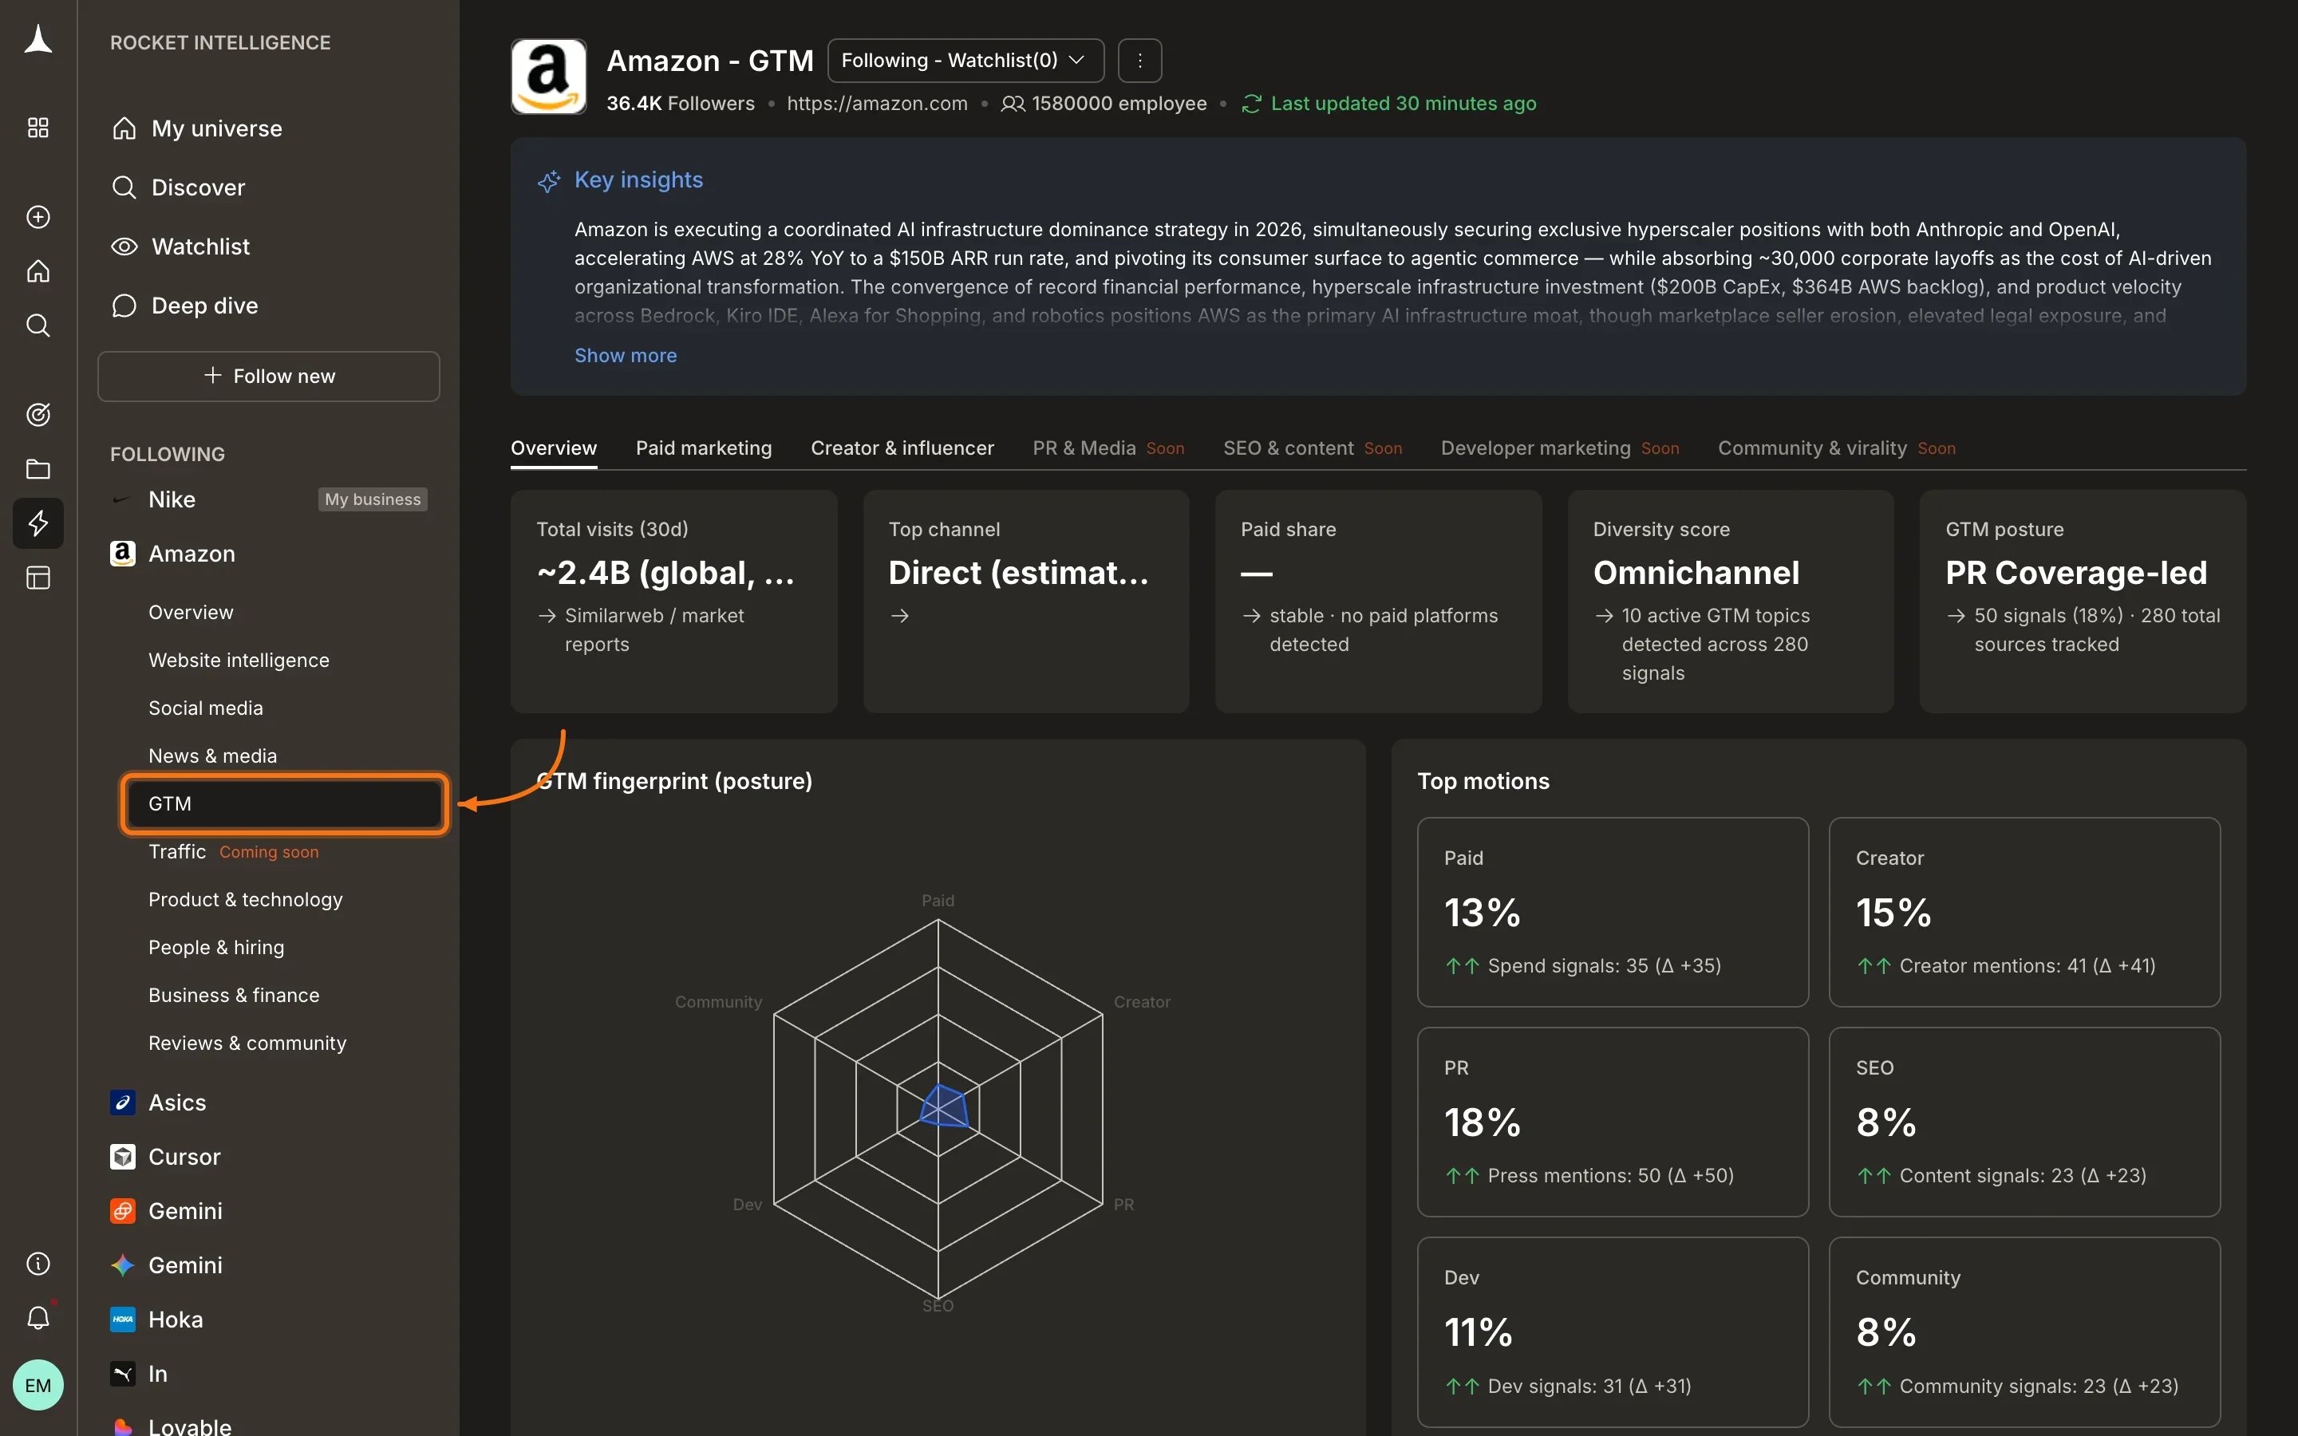Open Website intelligence sub-item
The image size is (2298, 1436).
[239, 660]
